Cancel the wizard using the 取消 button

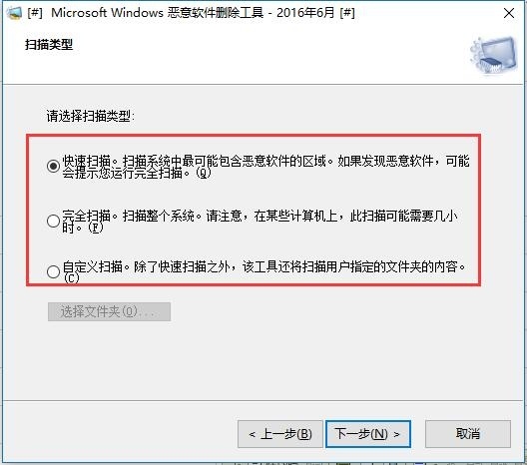pyautogui.click(x=468, y=434)
